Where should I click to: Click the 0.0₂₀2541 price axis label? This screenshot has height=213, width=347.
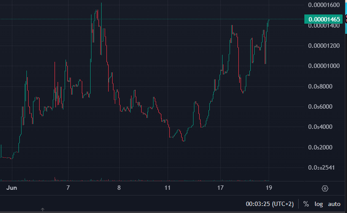coord(321,168)
